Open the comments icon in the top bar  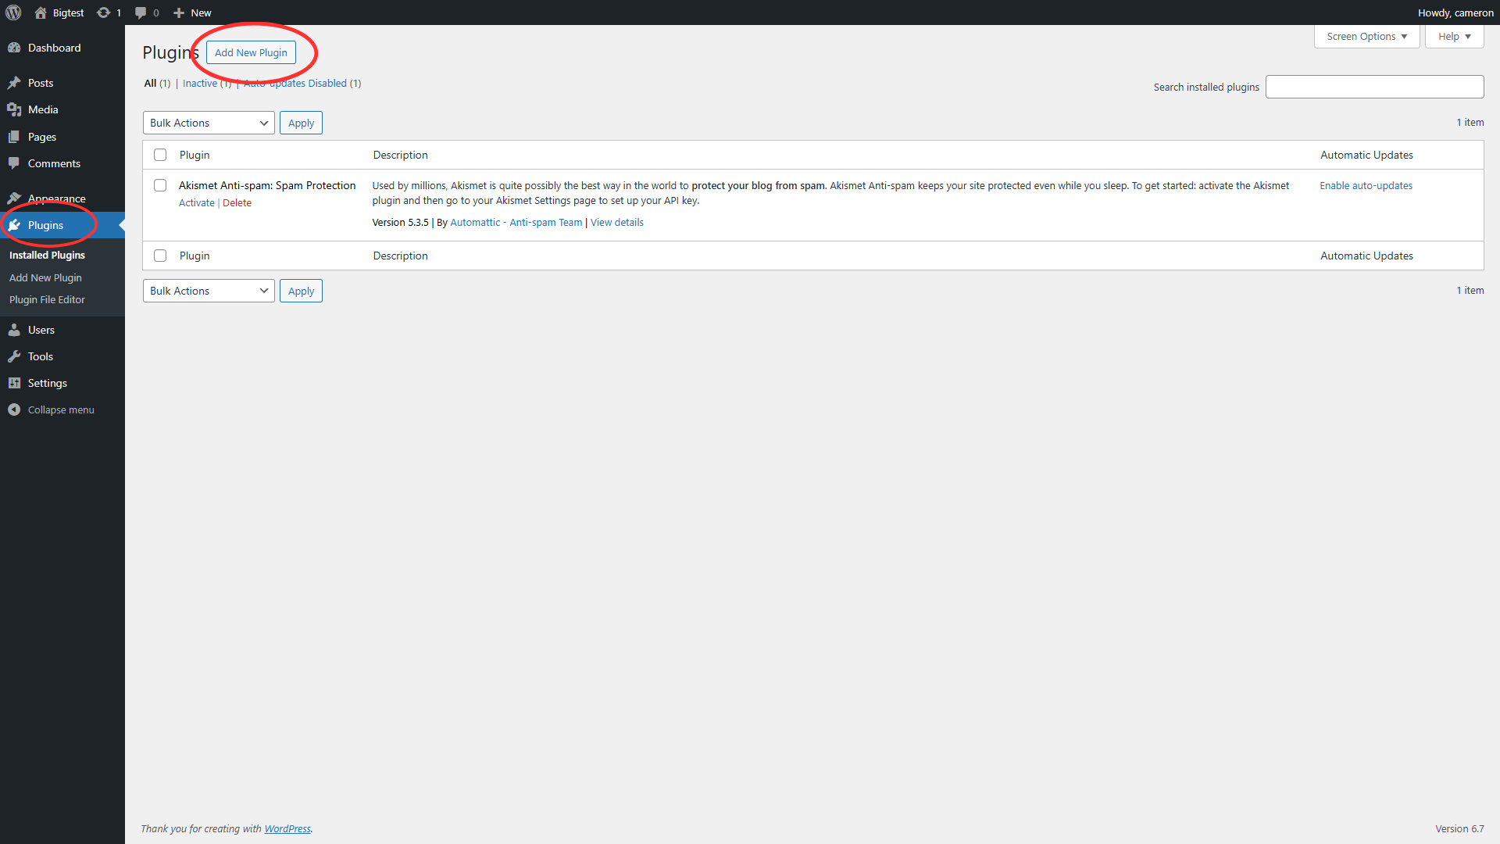point(140,13)
